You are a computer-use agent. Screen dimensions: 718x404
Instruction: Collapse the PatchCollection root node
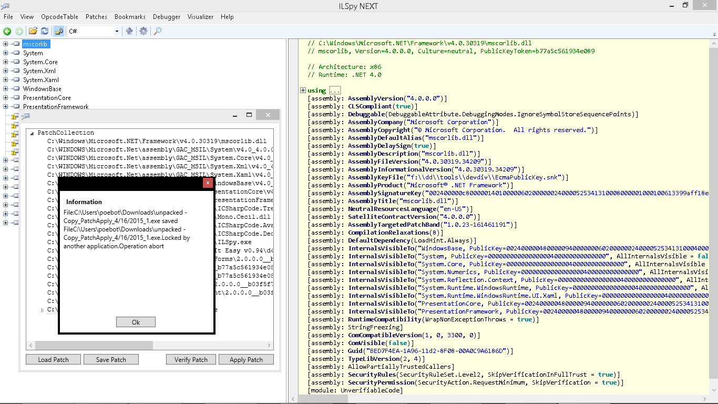click(32, 133)
